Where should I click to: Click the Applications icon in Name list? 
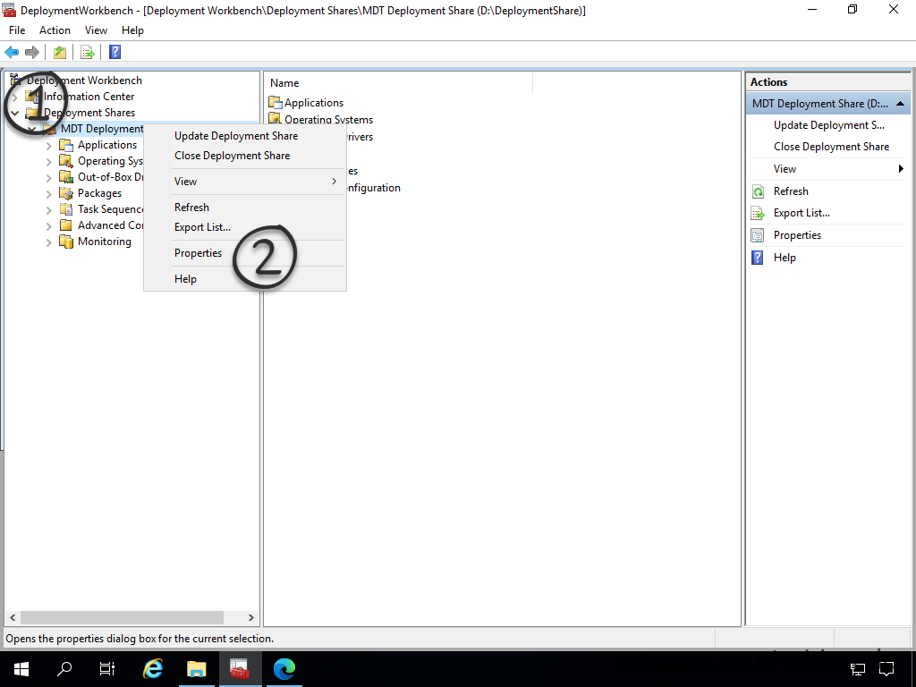click(276, 103)
